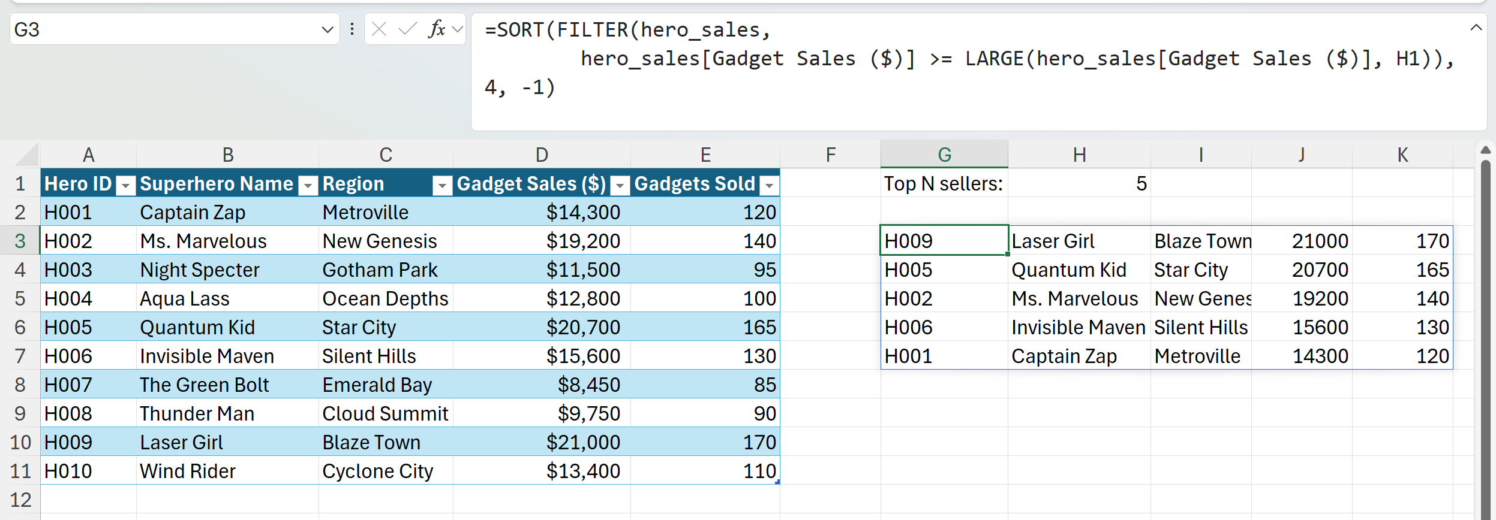Viewport: 1496px width, 520px height.
Task: Open the Insert Function fx icon
Action: pyautogui.click(x=437, y=29)
